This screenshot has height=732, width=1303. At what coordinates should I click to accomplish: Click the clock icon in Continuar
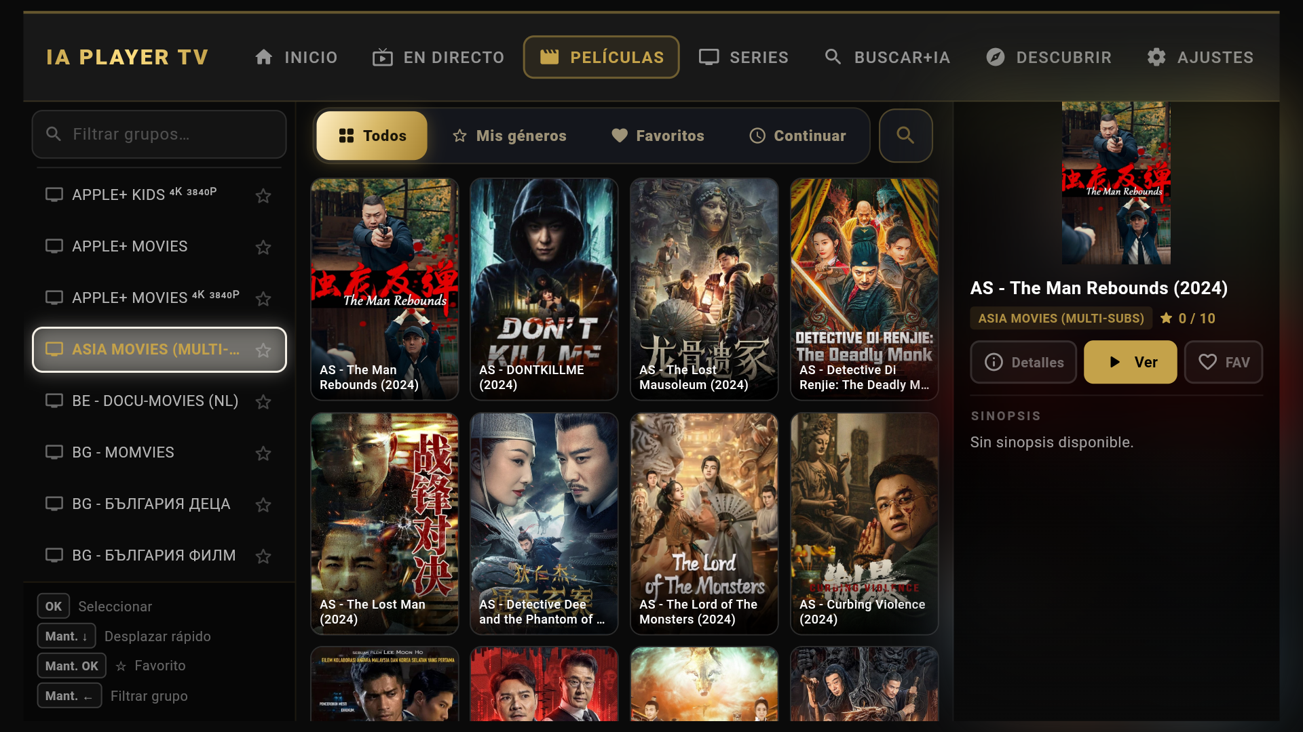coord(757,136)
